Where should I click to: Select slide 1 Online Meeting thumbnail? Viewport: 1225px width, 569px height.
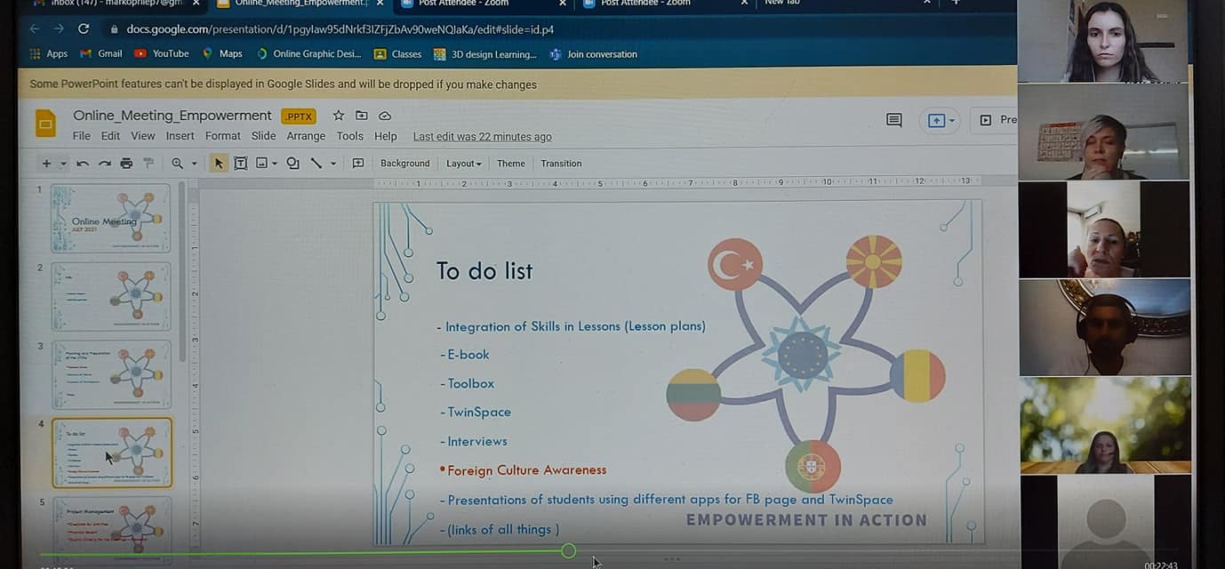pyautogui.click(x=110, y=218)
